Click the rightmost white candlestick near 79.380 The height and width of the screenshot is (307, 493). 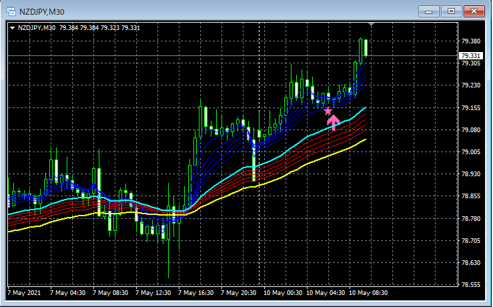tap(366, 48)
